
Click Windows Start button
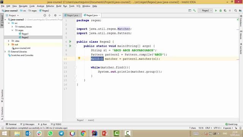coord(4,134)
